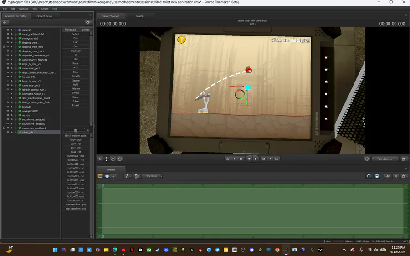Screen dimensions: 410x256
Task: Toggle visibility of large_tv_man_v31
Action: click(8, 64)
